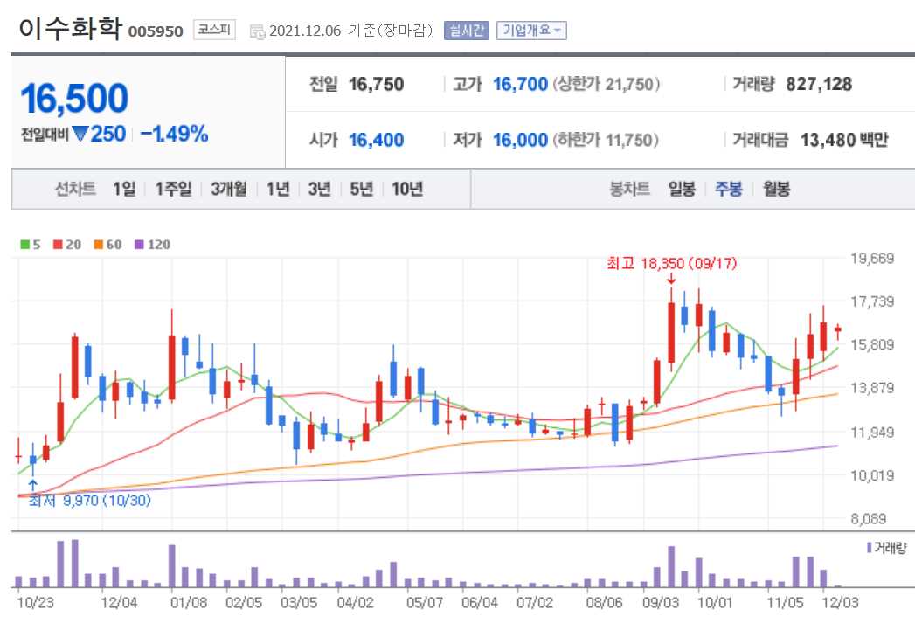
Task: Click the 고가 value 16,700
Action: pyautogui.click(x=520, y=85)
